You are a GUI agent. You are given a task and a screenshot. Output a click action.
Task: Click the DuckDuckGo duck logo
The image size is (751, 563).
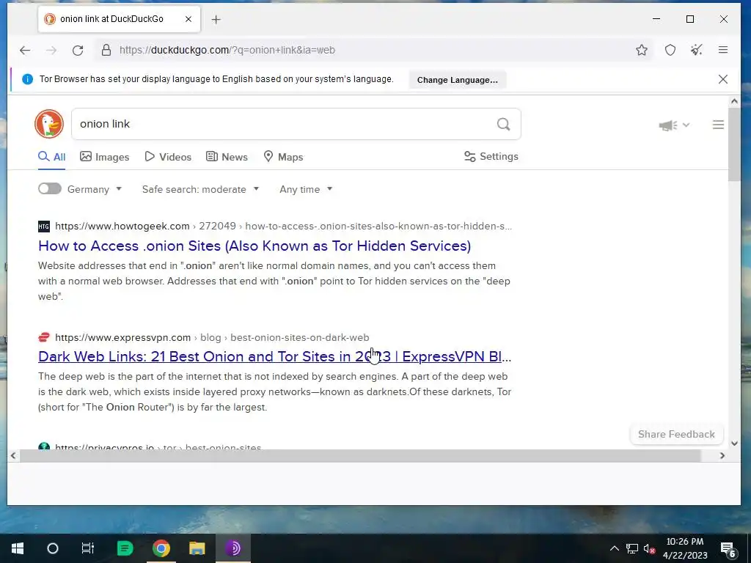pos(49,123)
